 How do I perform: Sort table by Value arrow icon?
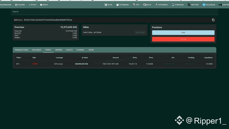[83, 58]
